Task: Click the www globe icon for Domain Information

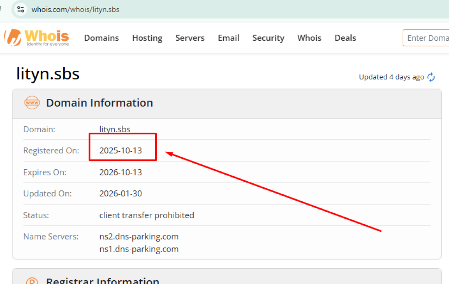Action: pos(32,102)
